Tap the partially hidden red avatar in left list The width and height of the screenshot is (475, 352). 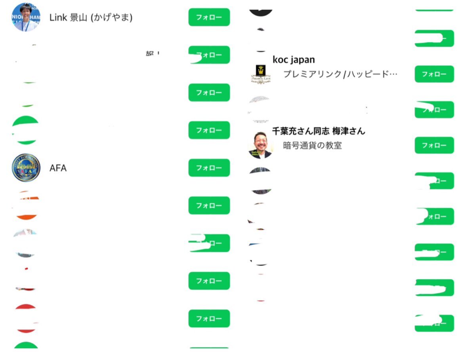pyautogui.click(x=26, y=318)
